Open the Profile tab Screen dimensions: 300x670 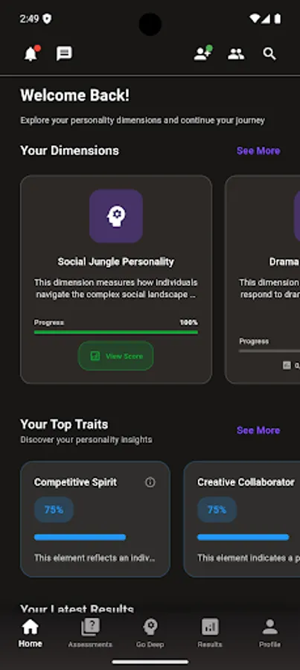(269, 634)
